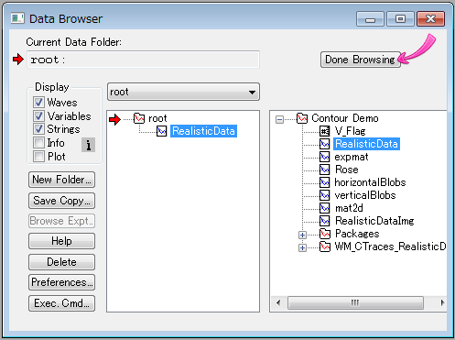Click the Exec. Cmd button
The height and width of the screenshot is (340, 455).
point(61,303)
